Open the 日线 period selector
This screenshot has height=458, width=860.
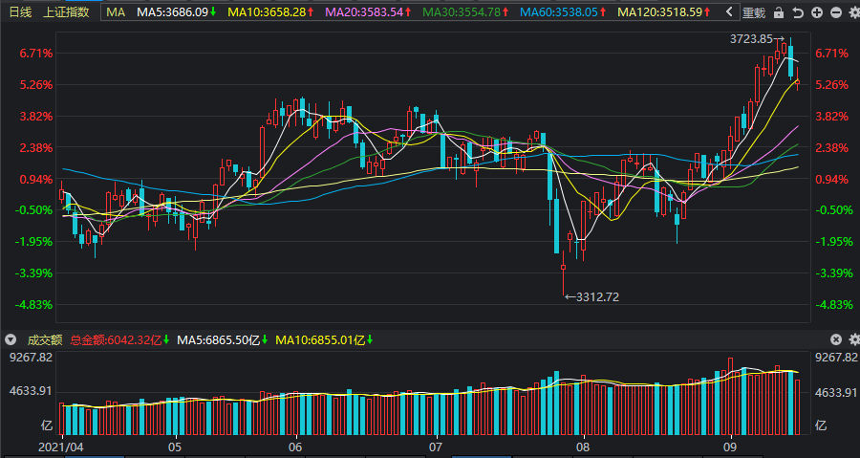tap(21, 12)
